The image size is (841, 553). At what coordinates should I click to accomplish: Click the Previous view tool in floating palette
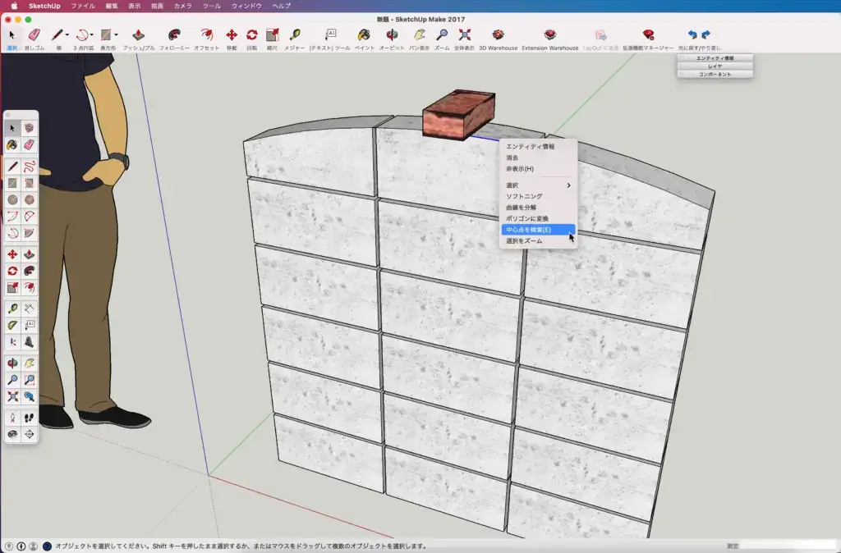(29, 396)
